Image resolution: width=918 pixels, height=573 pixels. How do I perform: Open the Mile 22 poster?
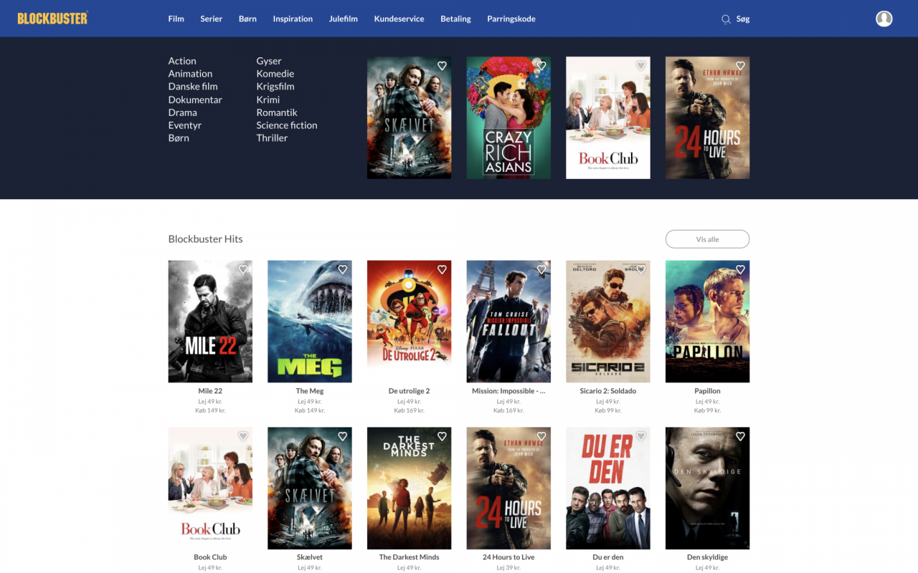(210, 322)
